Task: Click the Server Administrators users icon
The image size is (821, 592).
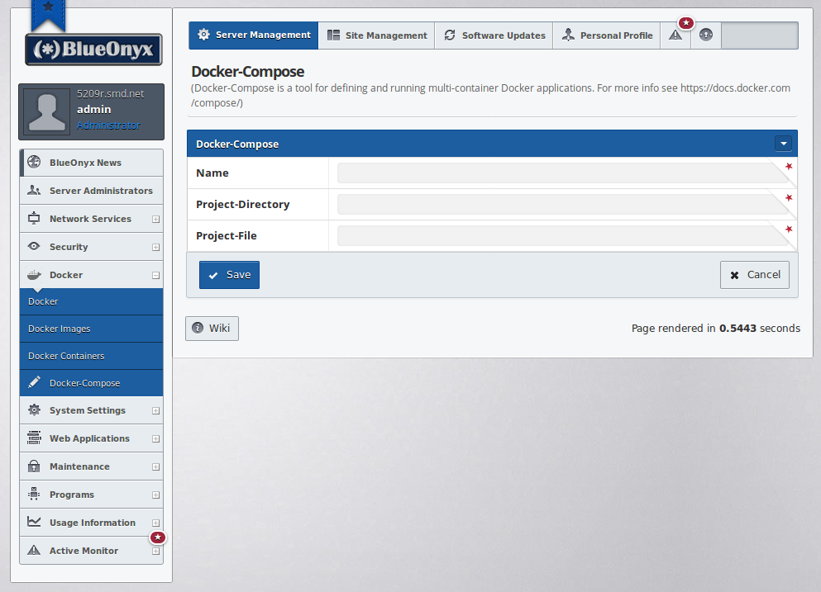Action: 34,191
